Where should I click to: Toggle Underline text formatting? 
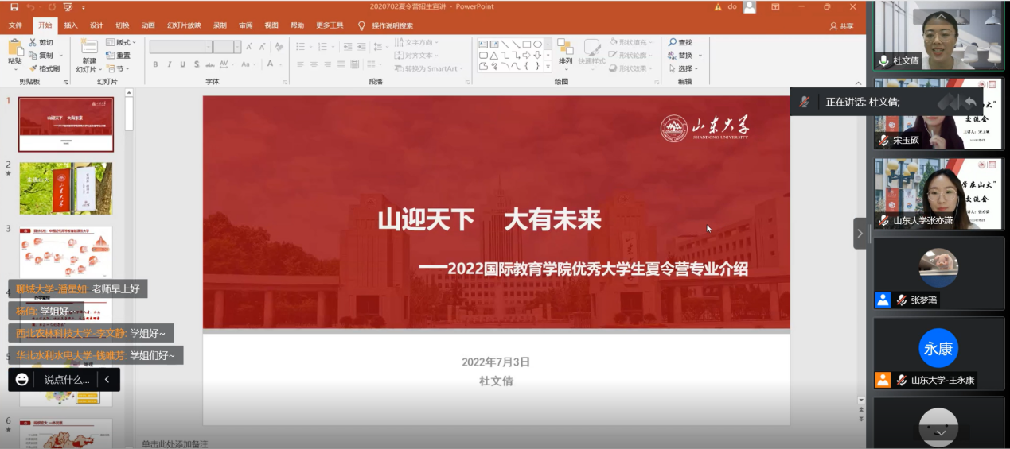pyautogui.click(x=182, y=64)
